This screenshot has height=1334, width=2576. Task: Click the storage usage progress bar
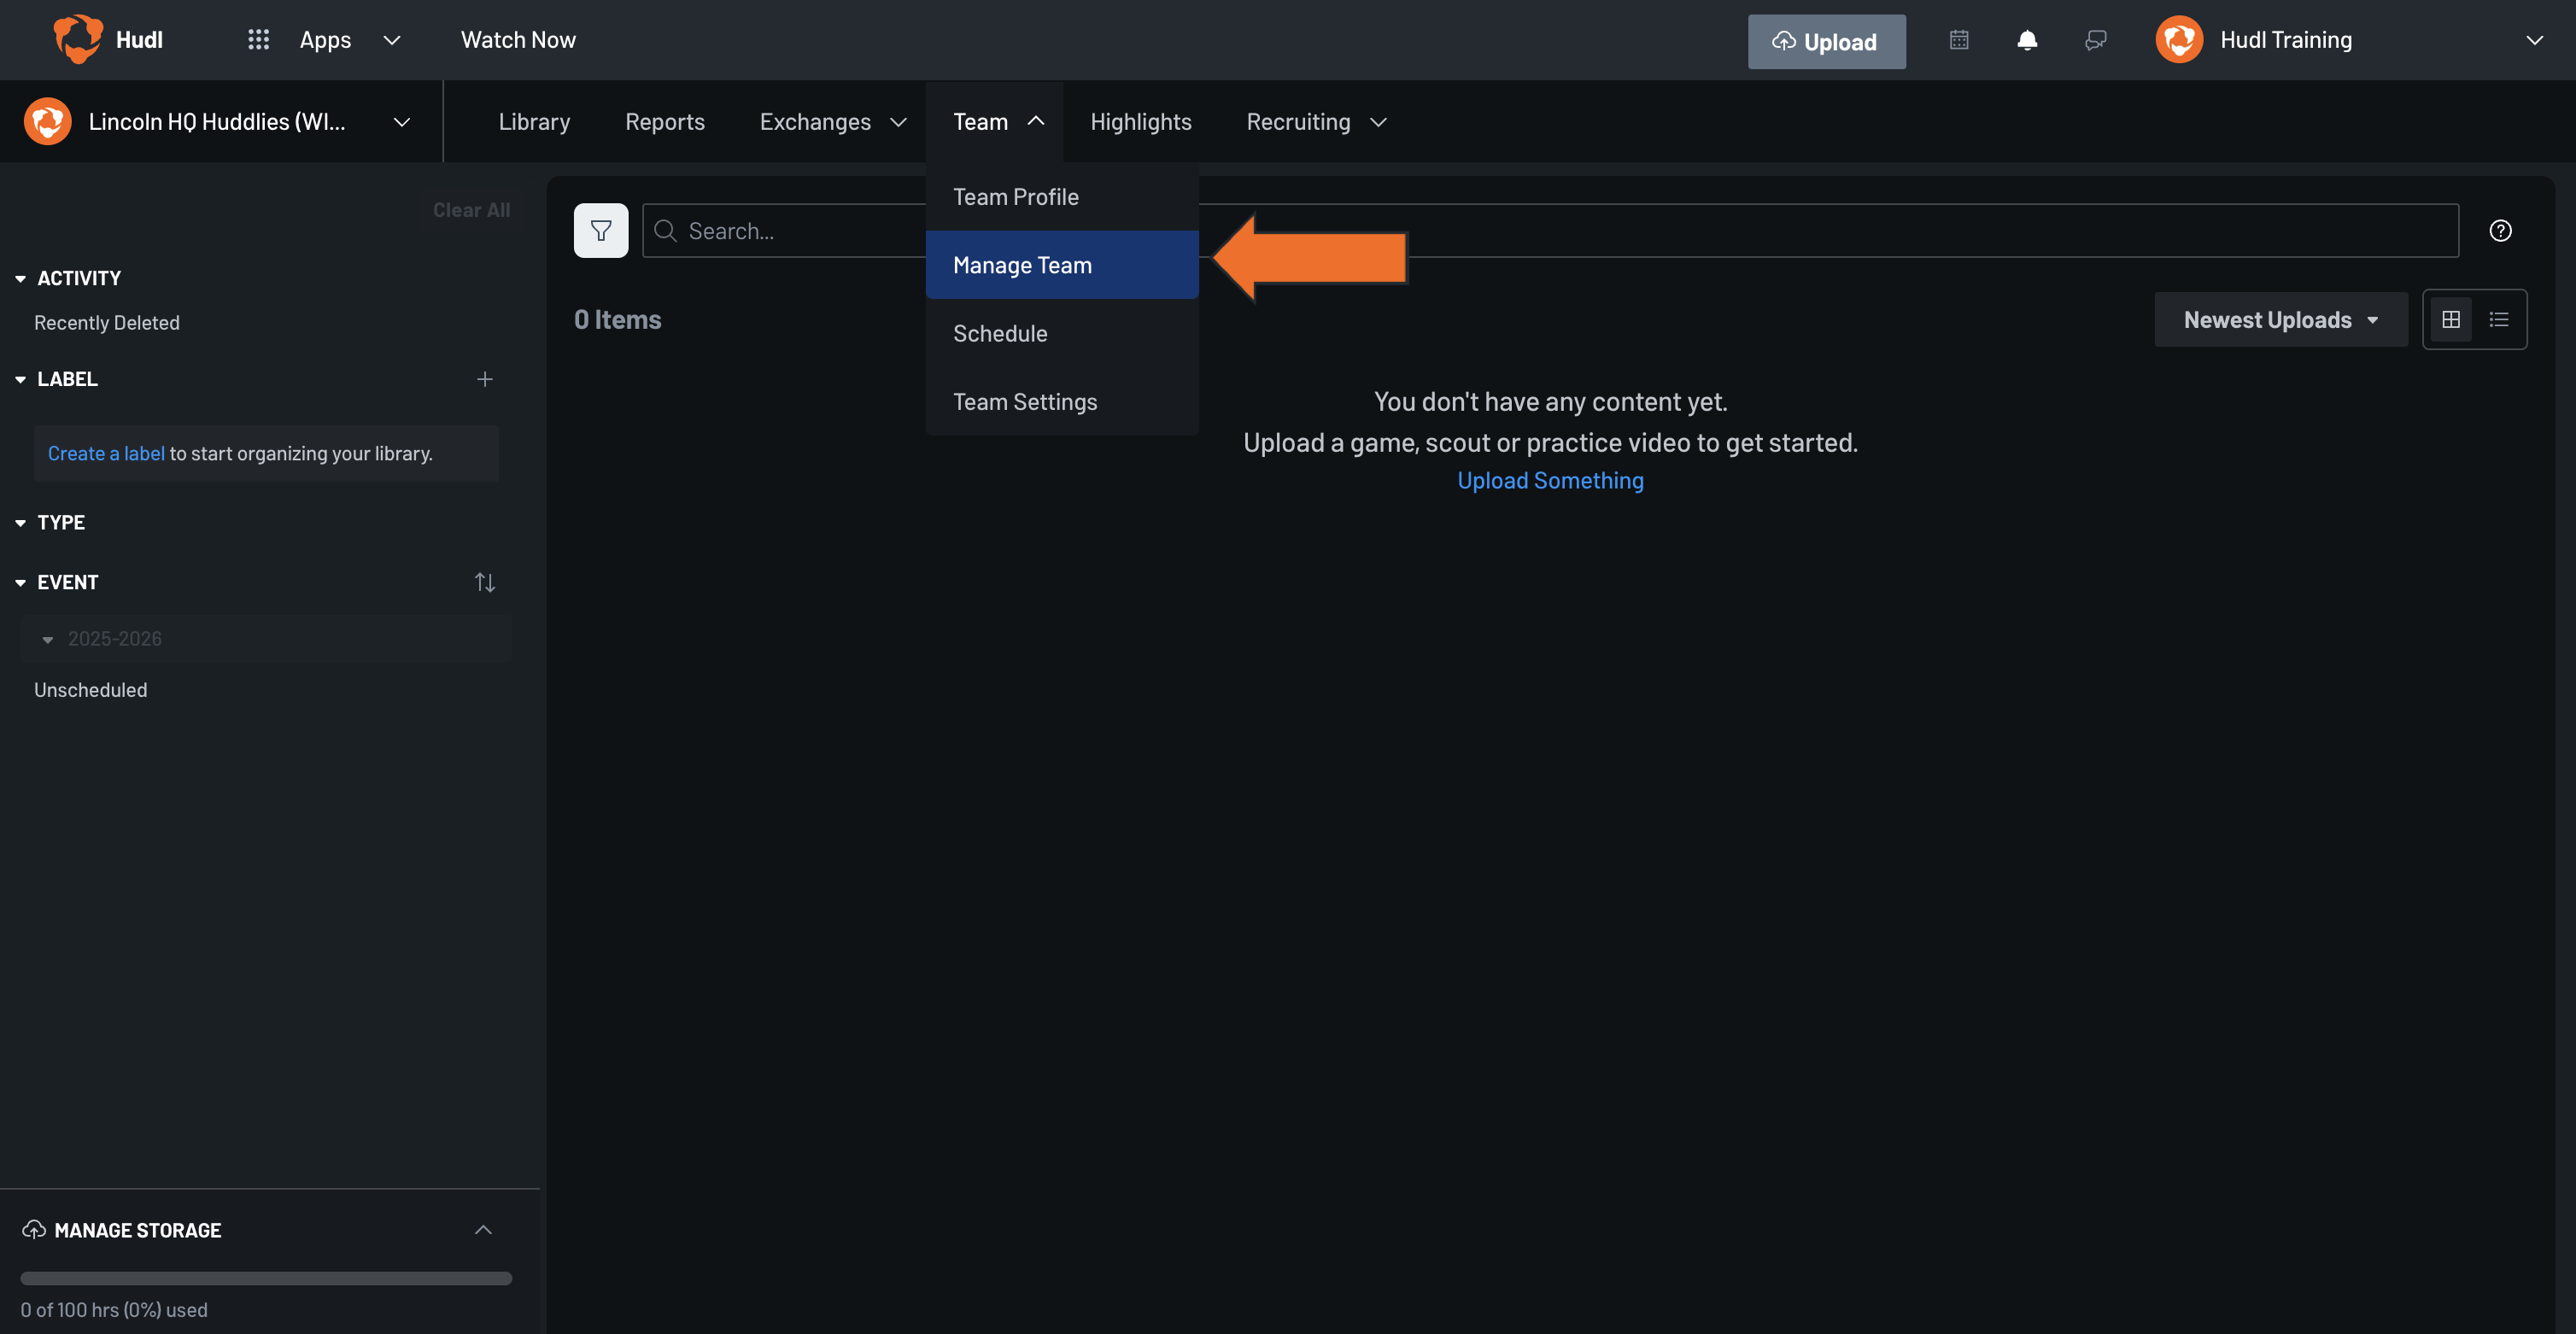pyautogui.click(x=266, y=1278)
